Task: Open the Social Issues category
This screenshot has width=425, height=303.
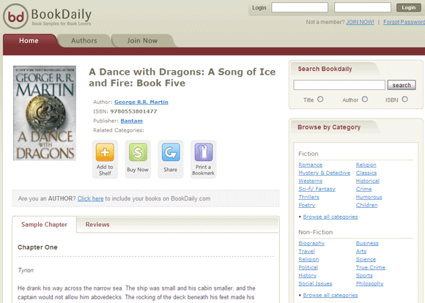Action: tap(315, 283)
